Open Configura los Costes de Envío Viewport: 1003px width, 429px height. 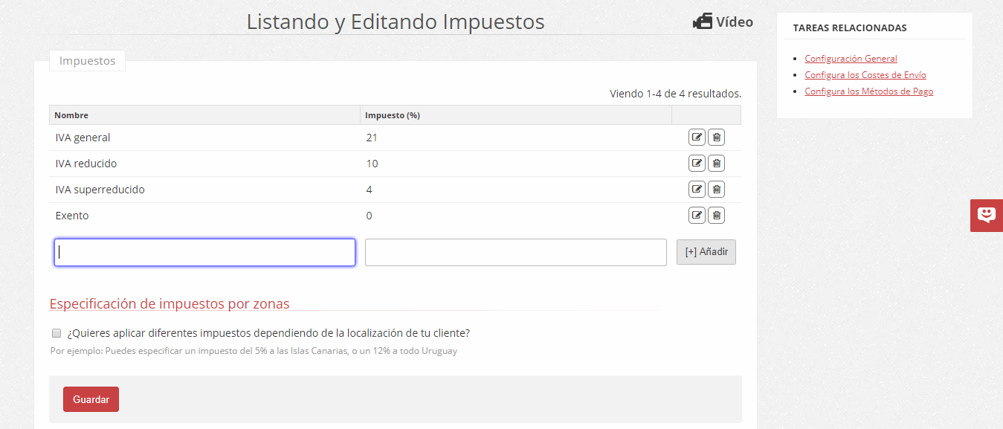click(865, 74)
